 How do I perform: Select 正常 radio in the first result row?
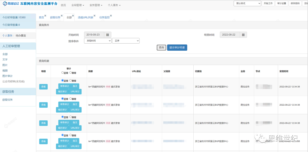click(62, 81)
